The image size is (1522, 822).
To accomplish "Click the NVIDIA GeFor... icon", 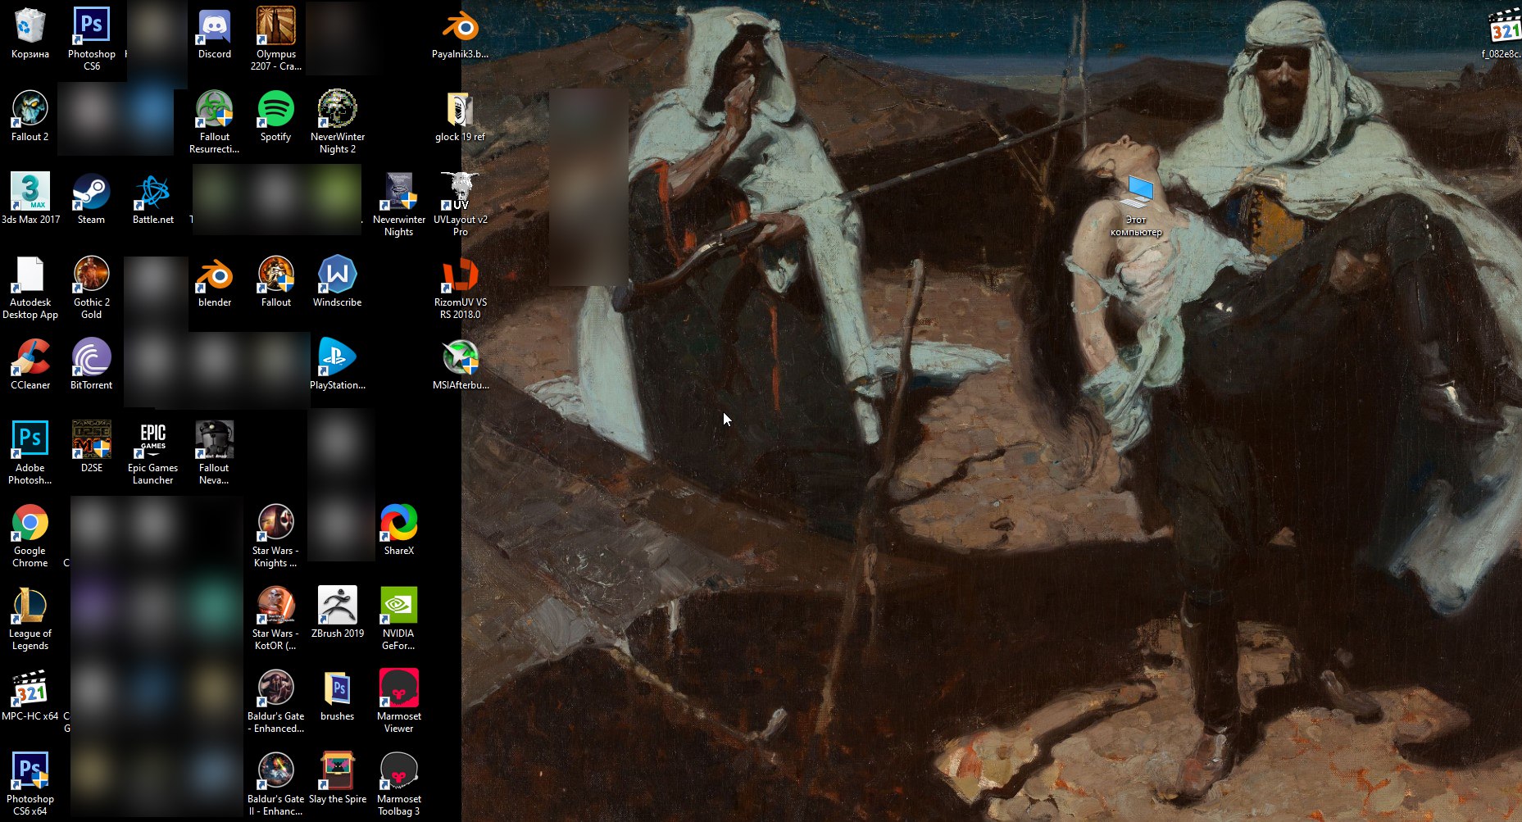I will pos(399,606).
